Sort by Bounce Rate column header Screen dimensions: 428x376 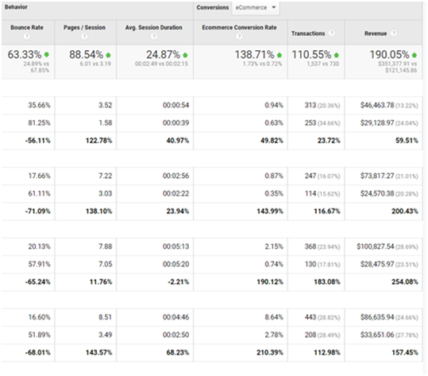(27, 28)
